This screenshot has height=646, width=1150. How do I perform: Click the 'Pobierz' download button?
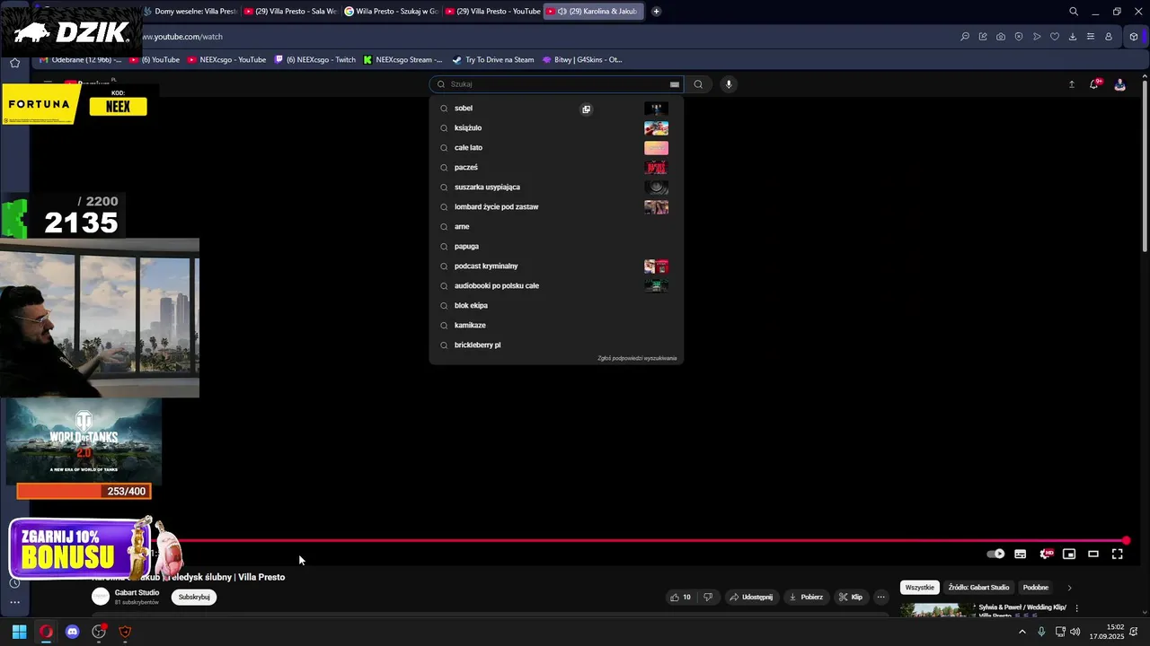pos(806,598)
